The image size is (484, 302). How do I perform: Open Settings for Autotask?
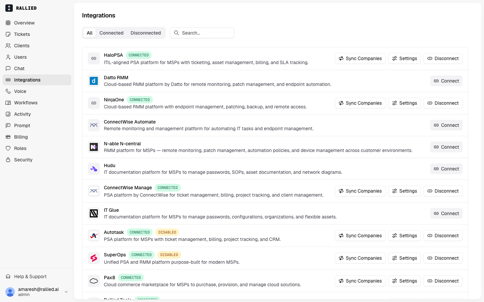click(404, 236)
